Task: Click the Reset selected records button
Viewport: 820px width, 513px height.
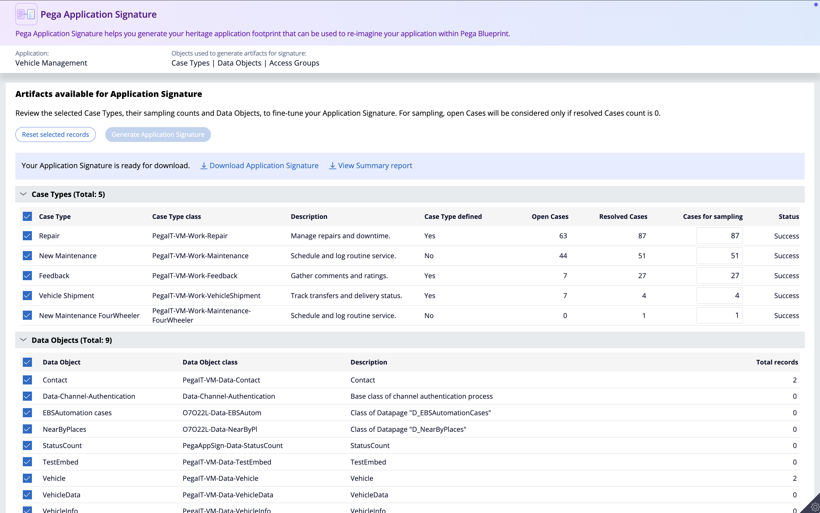Action: point(55,135)
